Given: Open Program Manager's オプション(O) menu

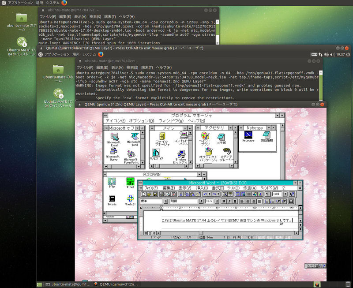Looking at the screenshot, I should [142, 121].
